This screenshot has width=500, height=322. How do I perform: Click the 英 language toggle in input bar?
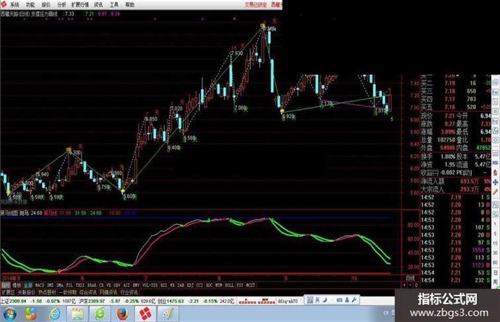(317, 300)
